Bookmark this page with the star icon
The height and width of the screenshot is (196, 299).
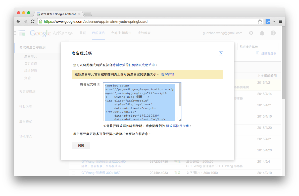pyautogui.click(x=260, y=22)
